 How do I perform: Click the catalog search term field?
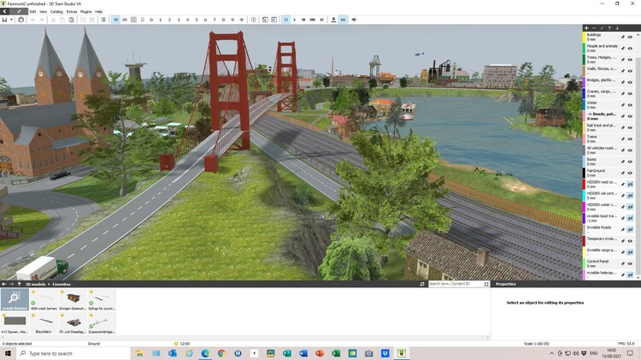(457, 284)
